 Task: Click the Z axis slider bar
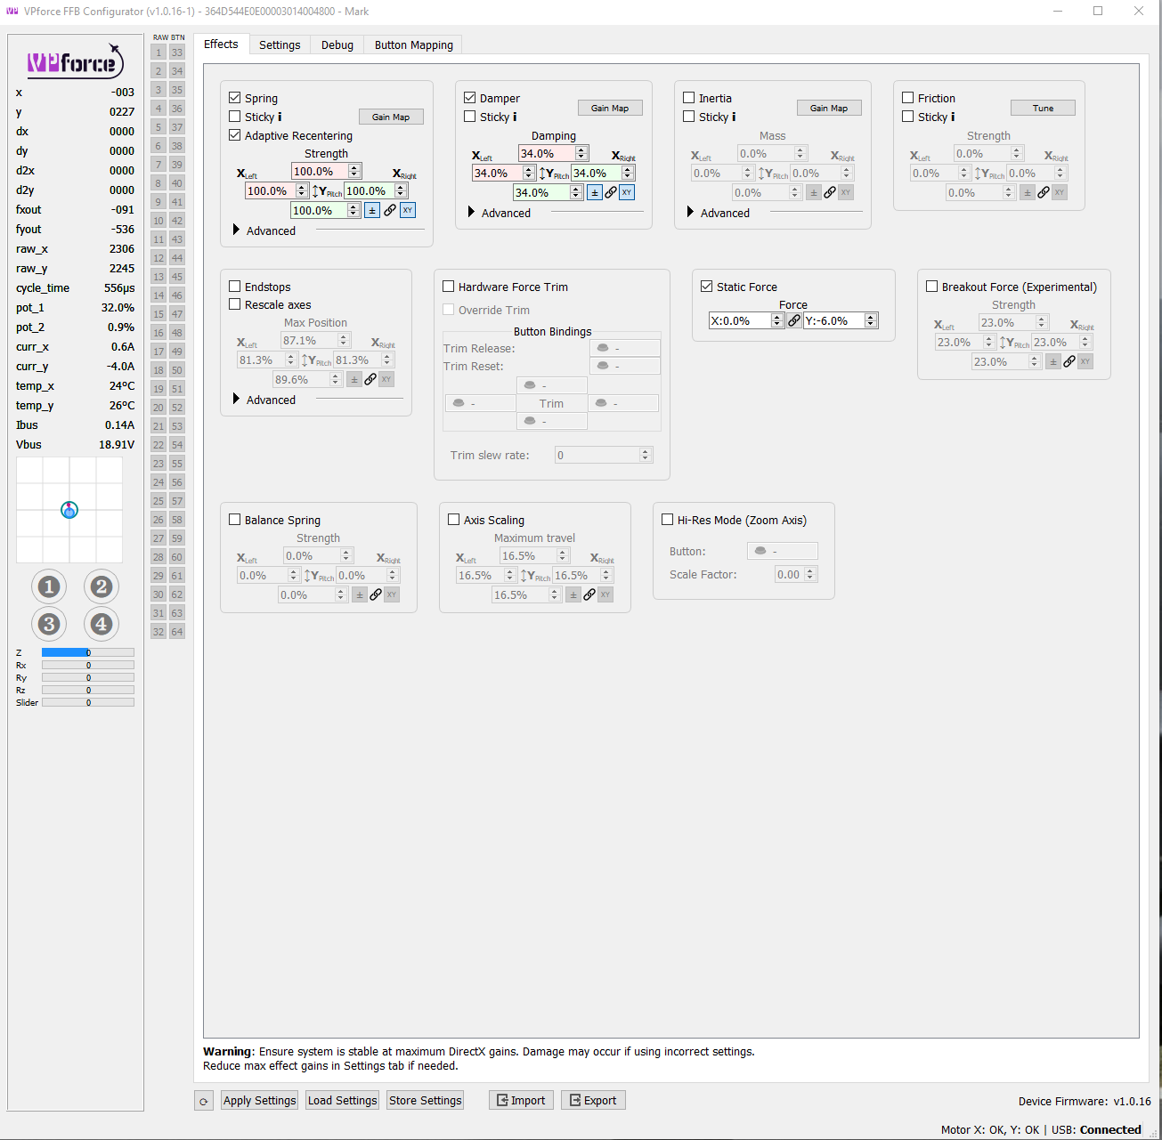pos(87,652)
